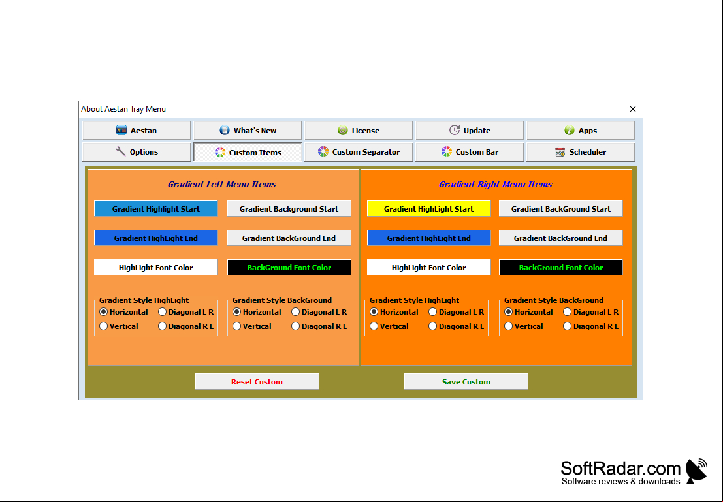Click the Apps green info icon
723x502 pixels.
pyautogui.click(x=570, y=131)
